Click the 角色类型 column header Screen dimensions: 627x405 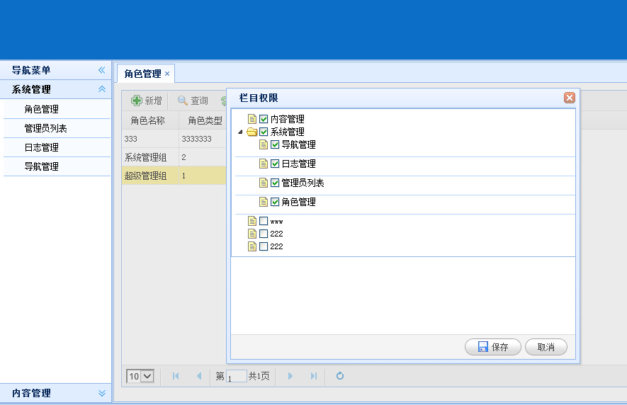point(203,120)
